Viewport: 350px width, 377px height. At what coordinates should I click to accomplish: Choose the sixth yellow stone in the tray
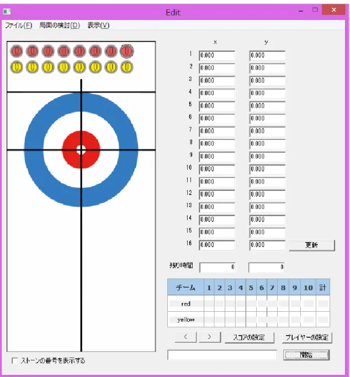point(96,67)
